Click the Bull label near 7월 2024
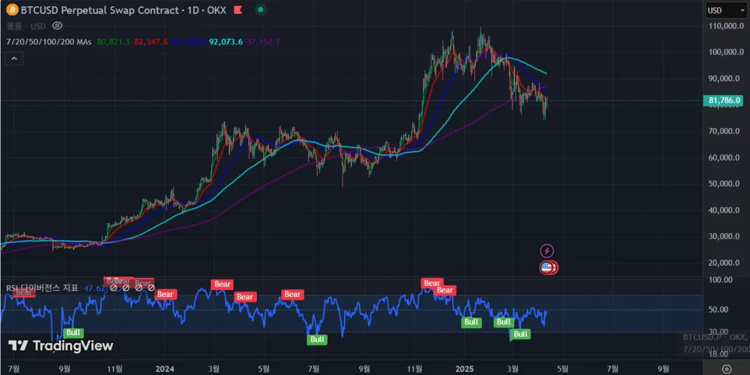750x375 pixels. 317,339
